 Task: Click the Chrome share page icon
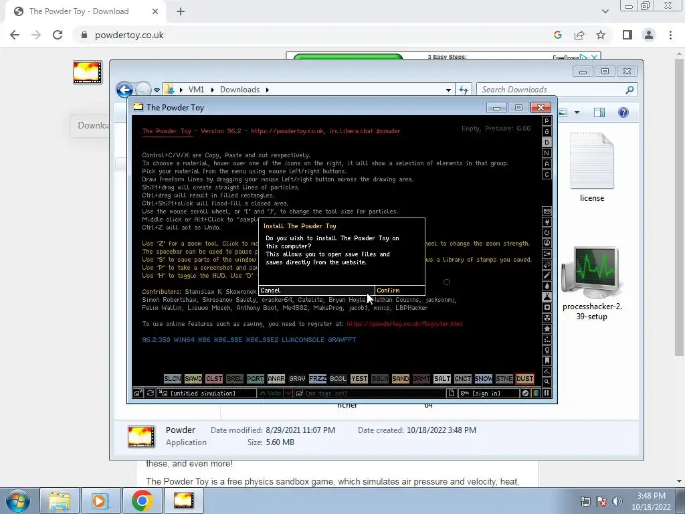point(579,35)
